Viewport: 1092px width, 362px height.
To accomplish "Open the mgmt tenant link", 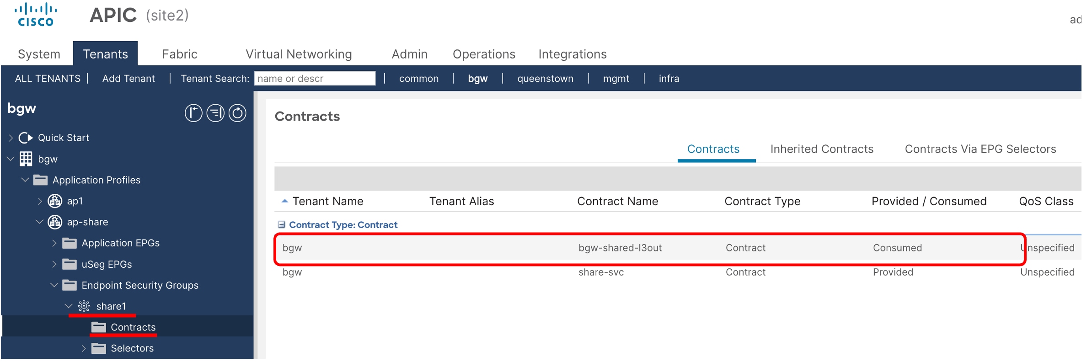I will tap(616, 78).
